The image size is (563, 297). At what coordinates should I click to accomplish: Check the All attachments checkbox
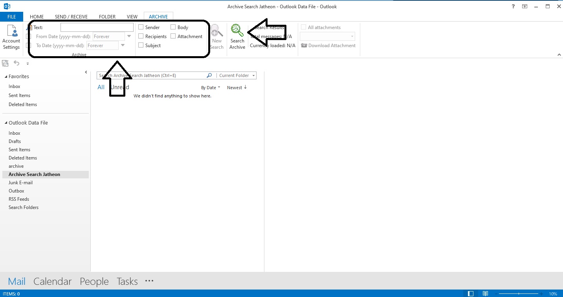[303, 27]
